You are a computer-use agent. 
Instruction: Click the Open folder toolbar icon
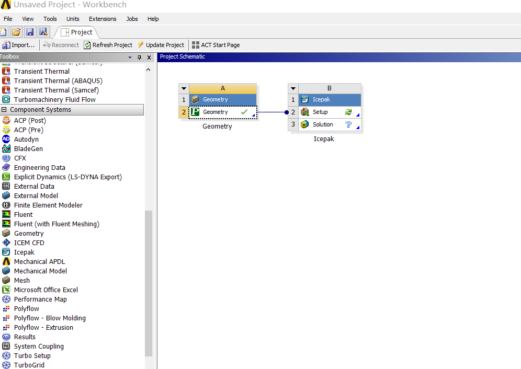(x=17, y=32)
